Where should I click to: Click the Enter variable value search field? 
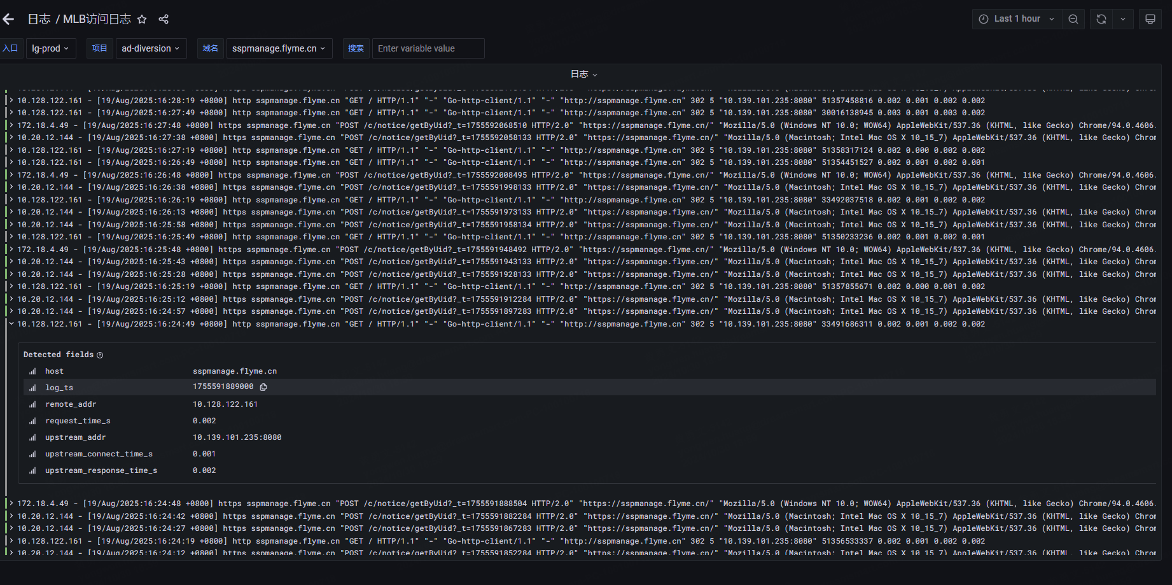tap(428, 48)
